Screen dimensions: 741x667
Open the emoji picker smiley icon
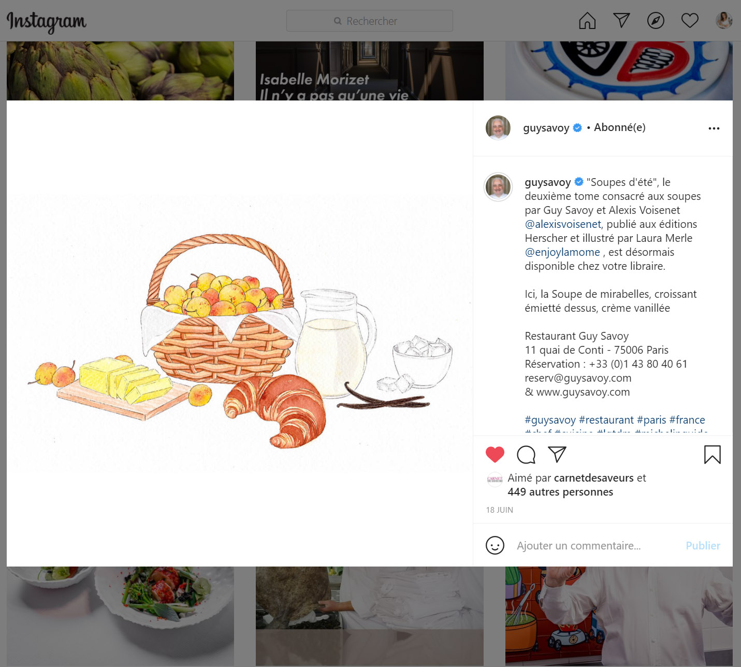pyautogui.click(x=495, y=545)
